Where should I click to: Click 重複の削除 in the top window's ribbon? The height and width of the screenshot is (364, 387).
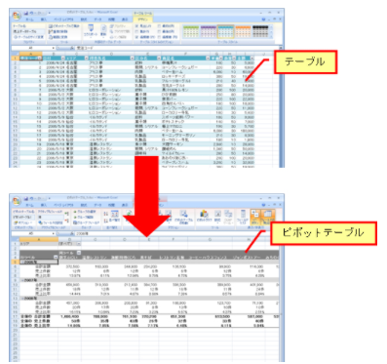(x=58, y=31)
